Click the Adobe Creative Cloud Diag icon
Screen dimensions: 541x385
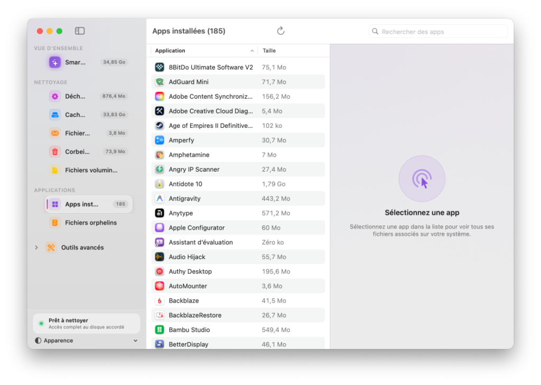160,111
